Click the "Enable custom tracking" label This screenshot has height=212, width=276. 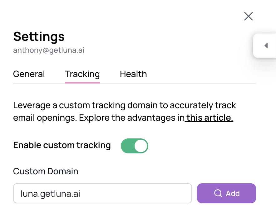[62, 145]
